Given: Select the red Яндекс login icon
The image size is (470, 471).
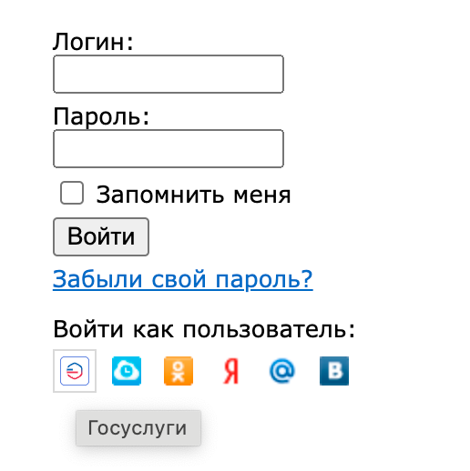Looking at the screenshot, I should (230, 371).
